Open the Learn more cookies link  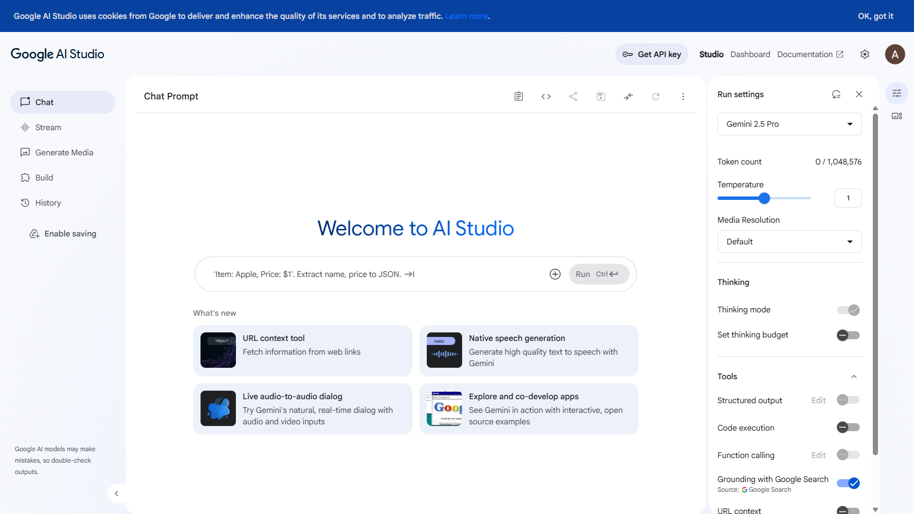(x=466, y=16)
